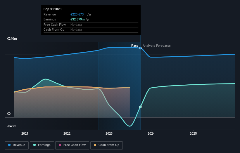
Task: Click the teal Earnings data point marker
Action: (x=140, y=107)
